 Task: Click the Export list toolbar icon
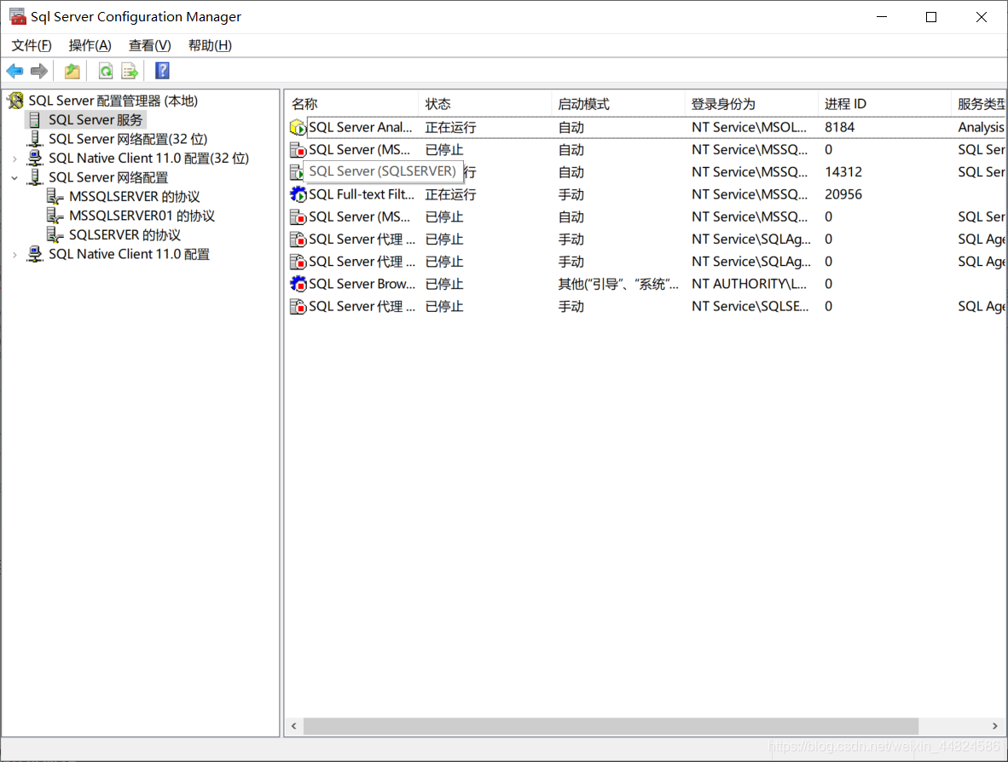point(130,71)
